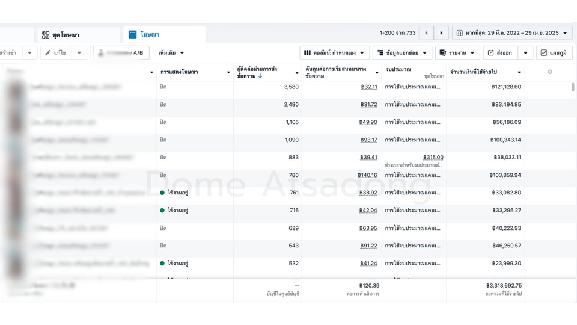
Task: Click cost link ฿63.95
Action: coord(368,228)
